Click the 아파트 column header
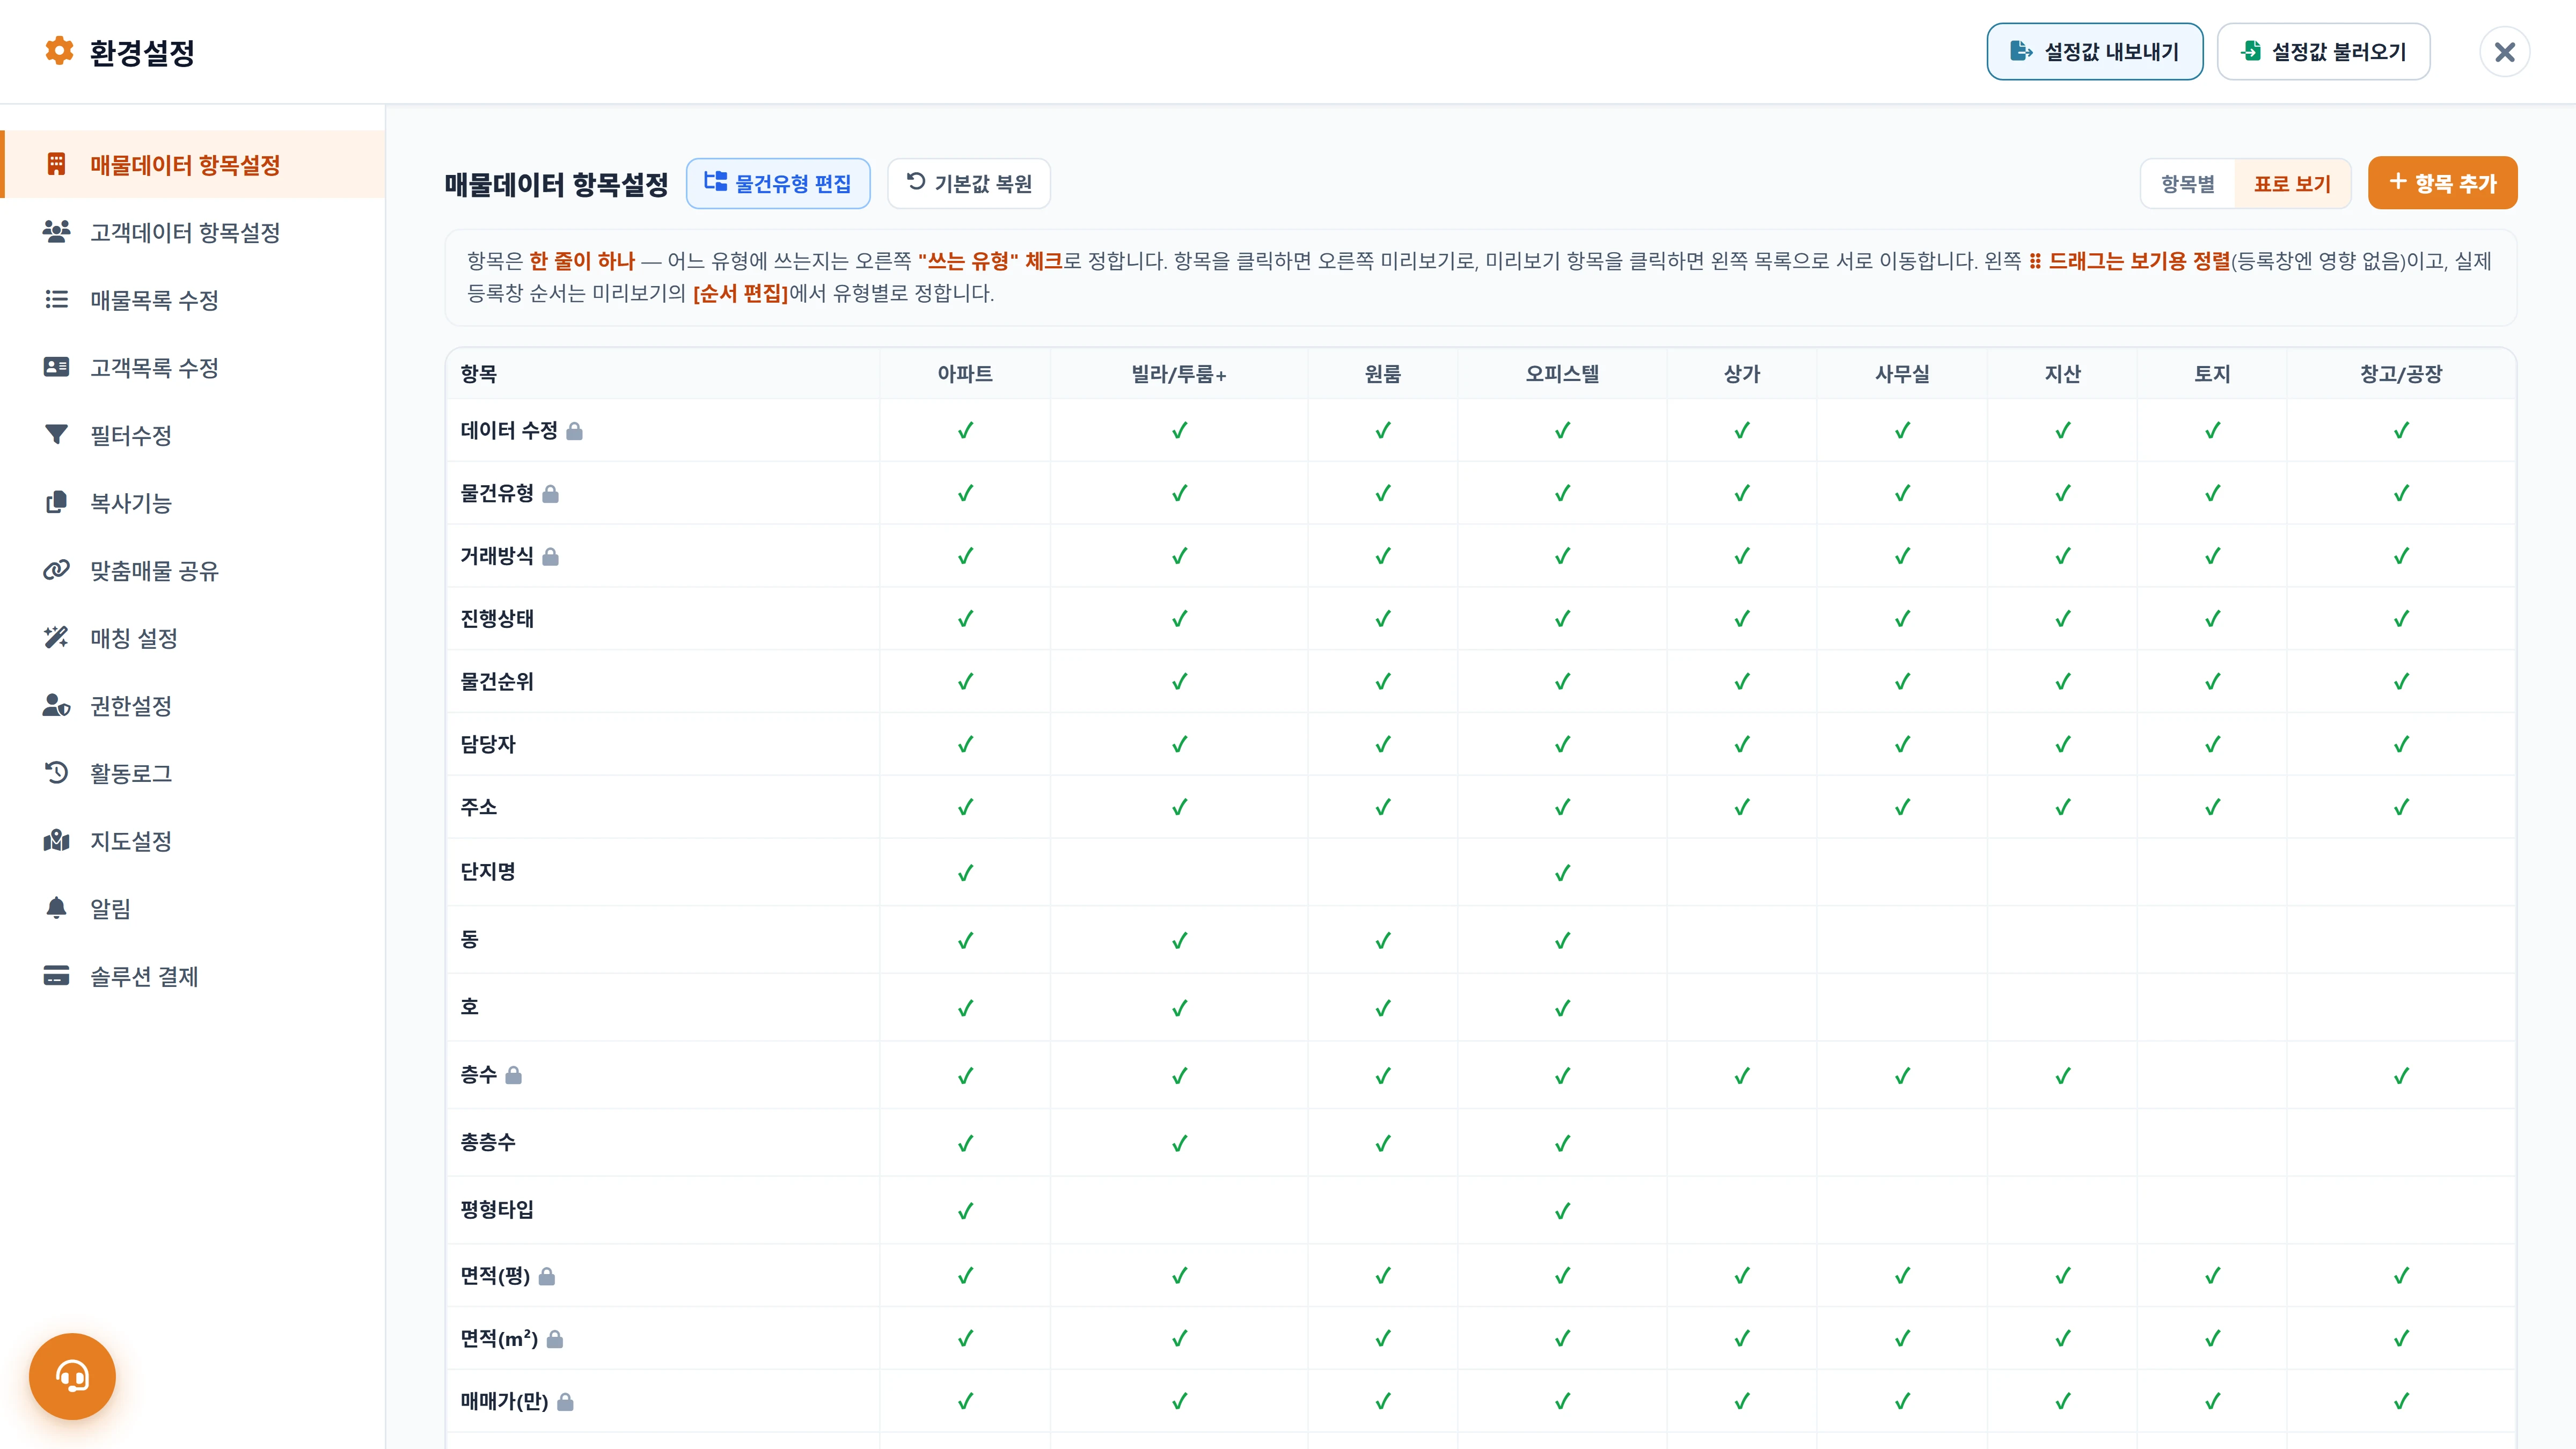The height and width of the screenshot is (1449, 2576). click(965, 374)
